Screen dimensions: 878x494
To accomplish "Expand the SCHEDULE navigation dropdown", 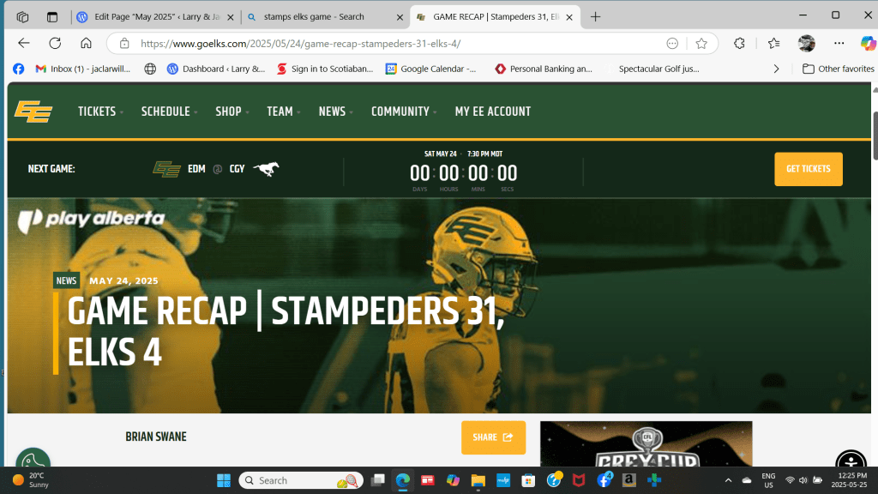I will (x=169, y=111).
